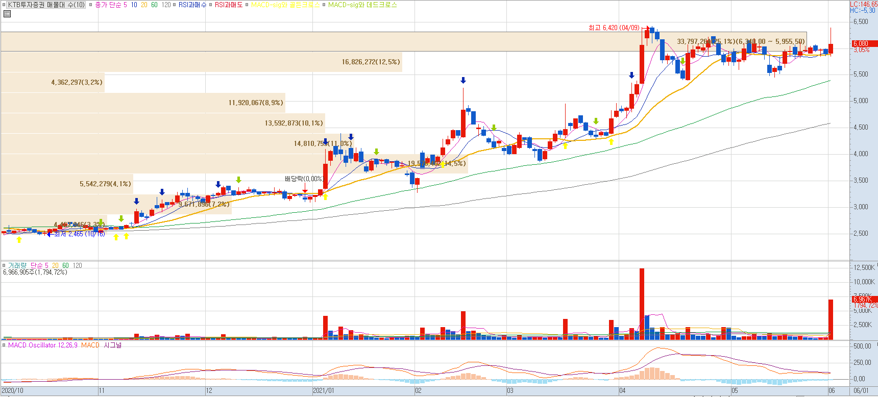Click the RSI과매도 indicator label
878x397 pixels.
pyautogui.click(x=229, y=5)
